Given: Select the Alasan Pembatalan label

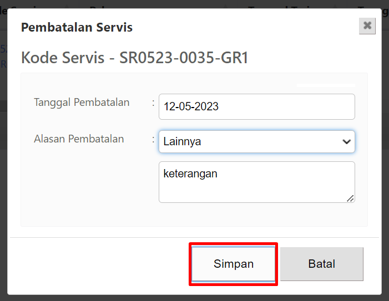Looking at the screenshot, I should (79, 139).
